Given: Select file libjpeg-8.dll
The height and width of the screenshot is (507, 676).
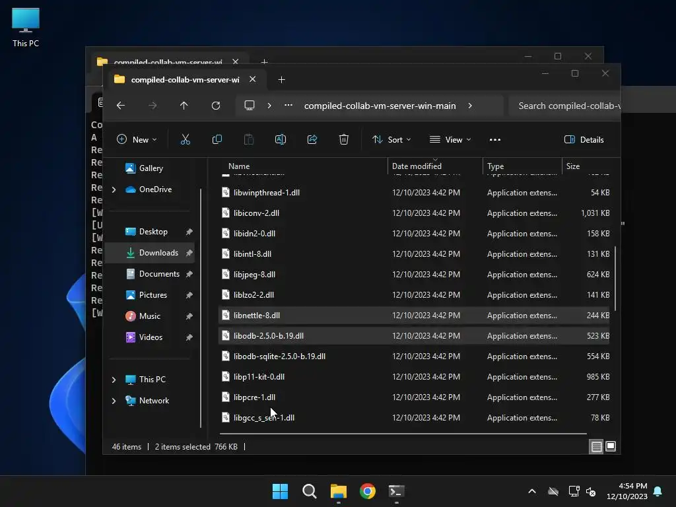Looking at the screenshot, I should [x=414, y=275].
